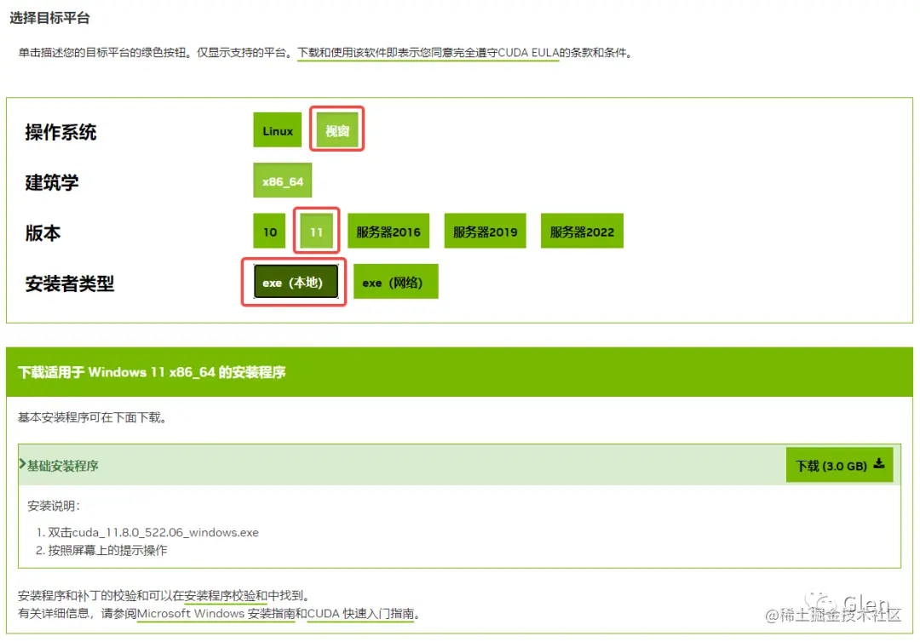The height and width of the screenshot is (642, 920).
Task: Select the Linux operating system button
Action: [x=277, y=130]
